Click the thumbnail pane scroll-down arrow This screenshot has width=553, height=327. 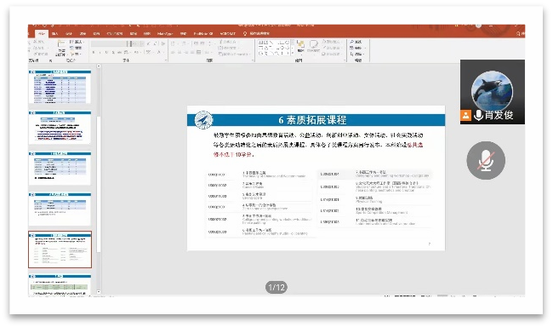tap(99, 292)
